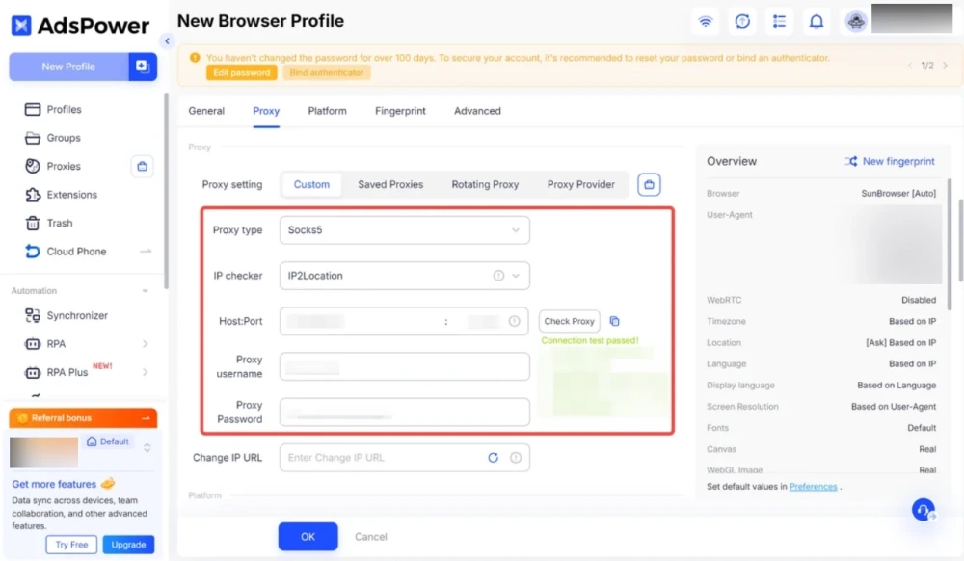Click info icon in Change IP URL field
Viewport: 964px width, 561px height.
pos(515,458)
